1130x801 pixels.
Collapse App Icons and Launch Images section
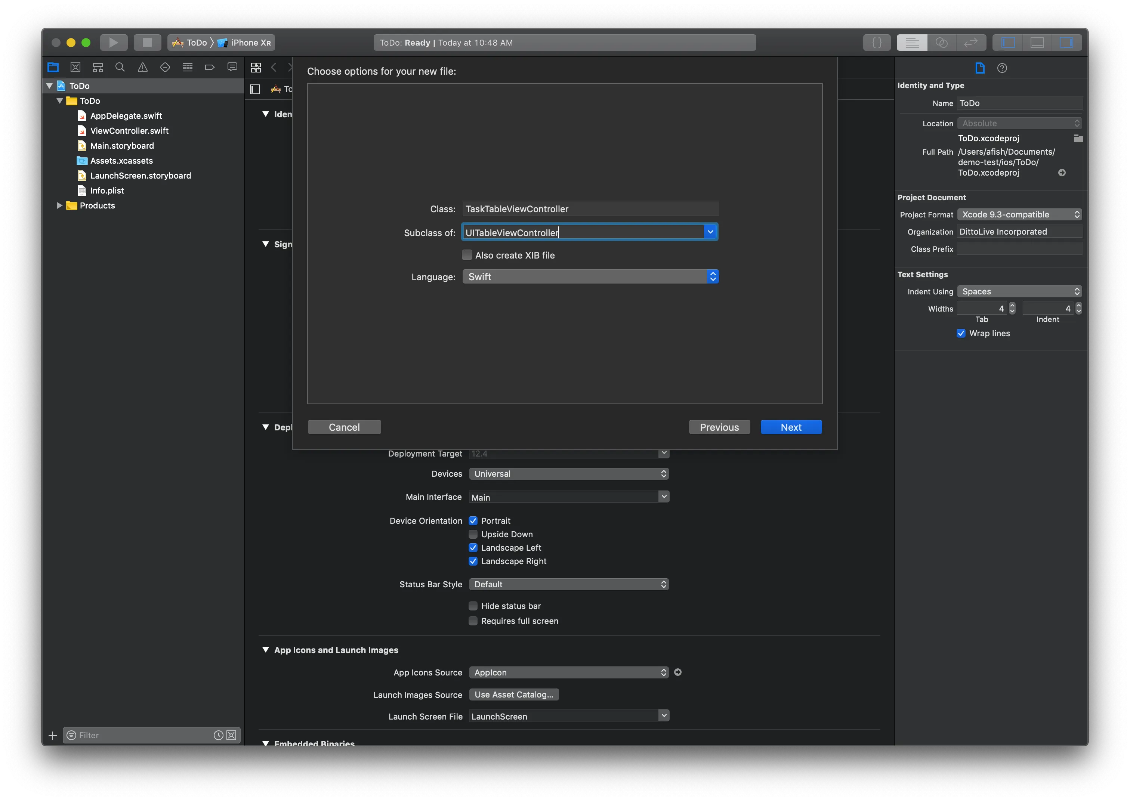(x=265, y=650)
